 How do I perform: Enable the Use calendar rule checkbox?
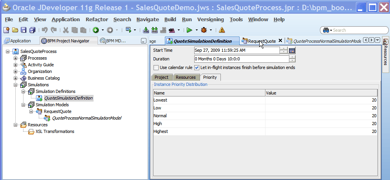click(x=156, y=67)
